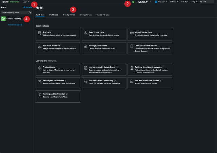Image resolution: width=217 pixels, height=153 pixels.
Task: Open the Help dropdown menu
Action: (x=194, y=2)
